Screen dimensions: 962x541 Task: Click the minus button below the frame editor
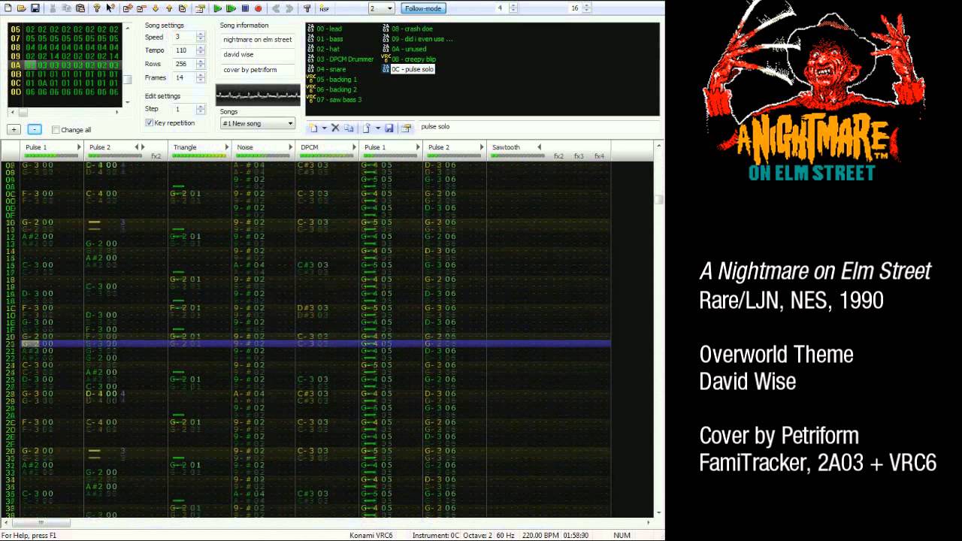click(x=35, y=129)
